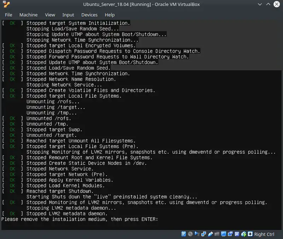
Task: Click the display monitor status icon
Action: 224,234
